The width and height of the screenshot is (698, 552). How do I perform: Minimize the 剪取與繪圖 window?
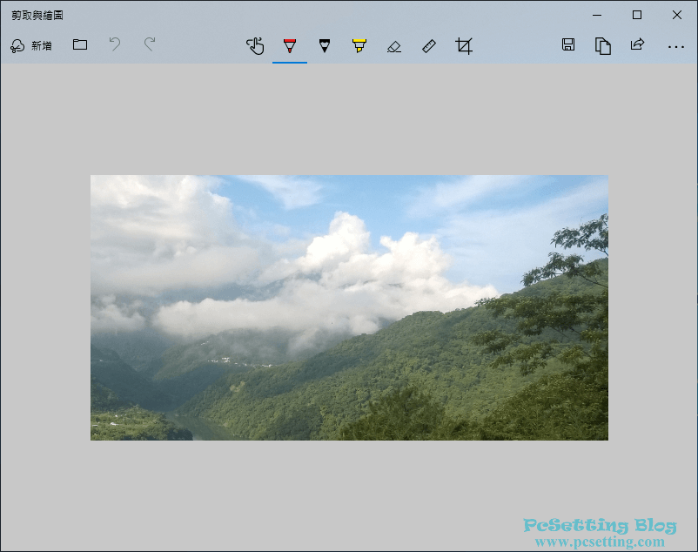[x=597, y=15]
